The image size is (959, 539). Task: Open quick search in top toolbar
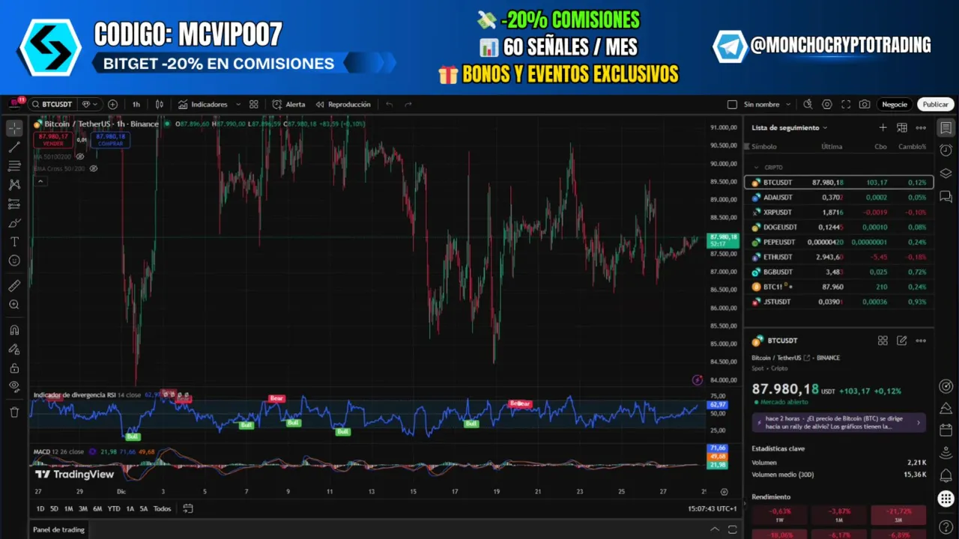point(808,104)
